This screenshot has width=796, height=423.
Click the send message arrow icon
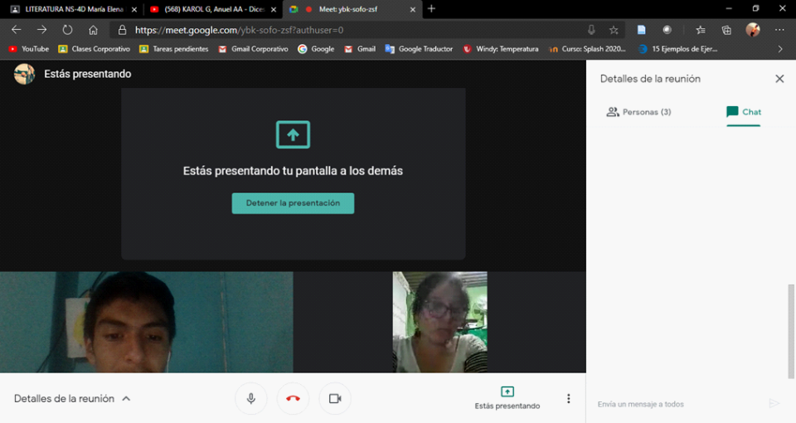point(774,404)
